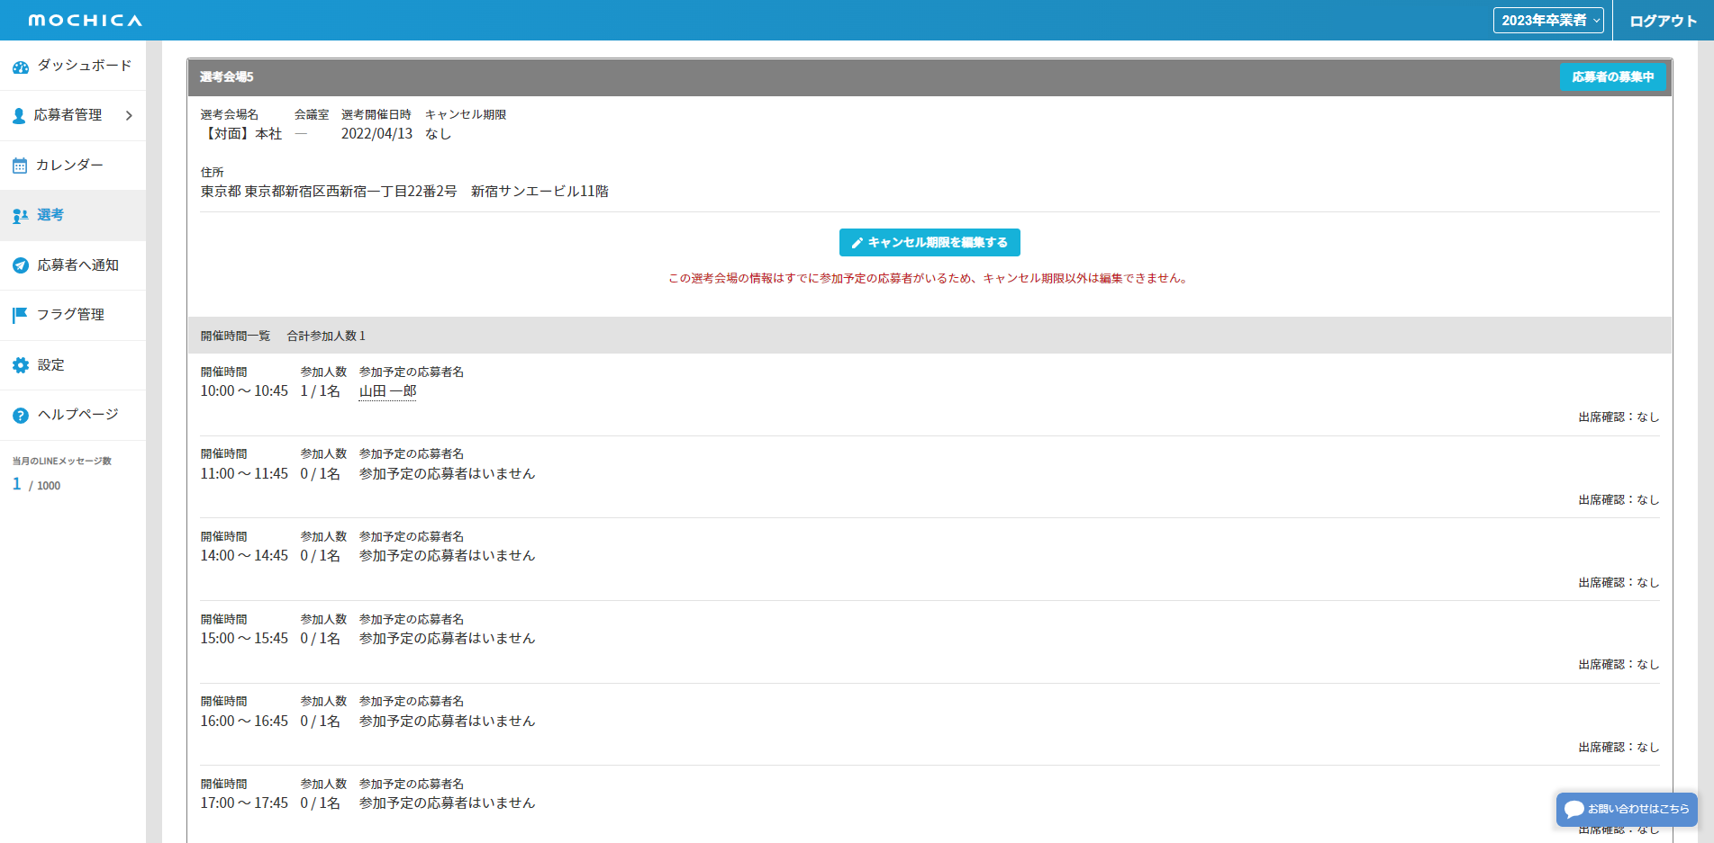Open applicant 山田 一郎 profile link
1714x843 pixels.
(387, 391)
